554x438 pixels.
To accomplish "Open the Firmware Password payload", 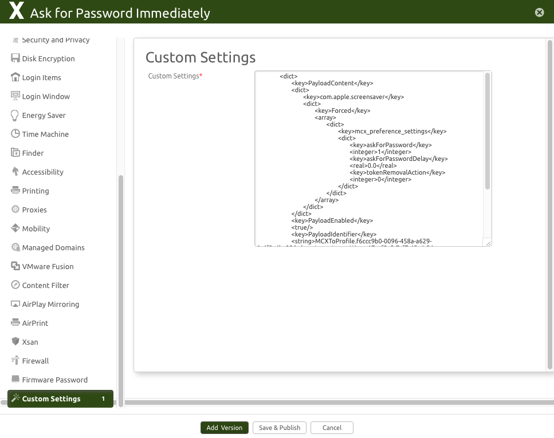I will click(x=55, y=380).
